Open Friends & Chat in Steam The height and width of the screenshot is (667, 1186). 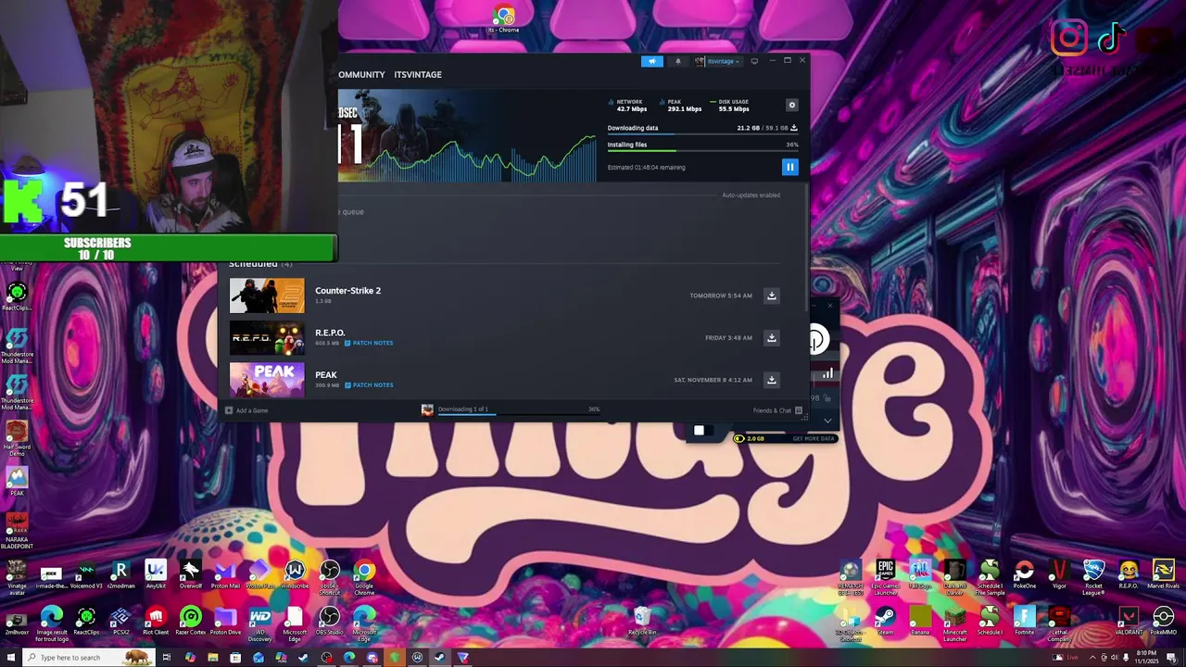[777, 410]
